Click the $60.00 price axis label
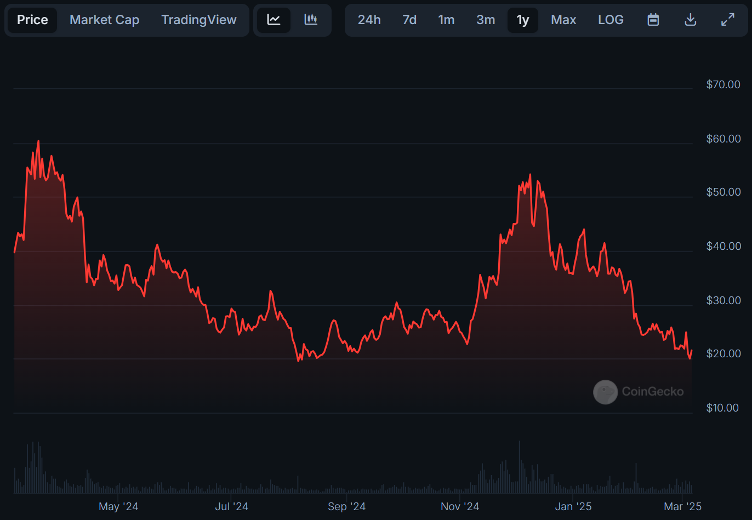The image size is (752, 520). (x=723, y=139)
